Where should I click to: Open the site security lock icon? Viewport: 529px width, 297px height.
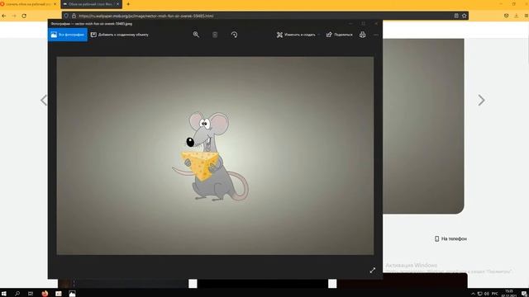[x=74, y=16]
